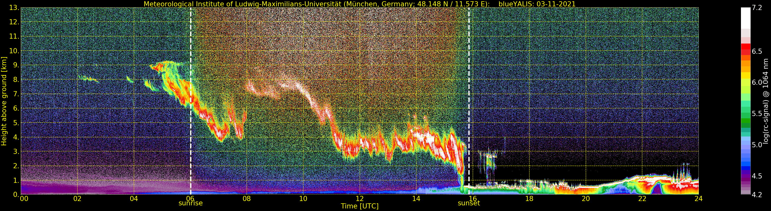Click the '5.0' colorbar value
The width and height of the screenshot is (771, 211).
pos(757,145)
